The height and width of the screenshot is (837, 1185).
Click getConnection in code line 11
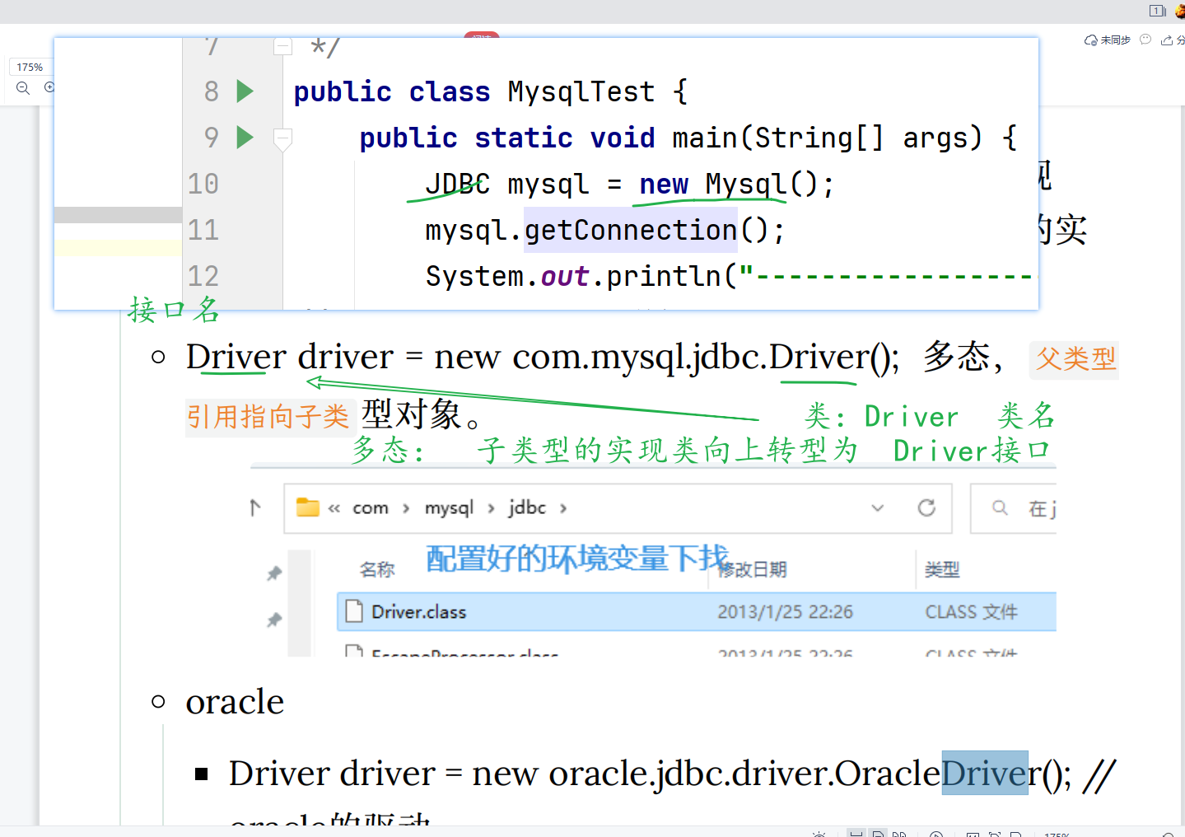(x=631, y=230)
